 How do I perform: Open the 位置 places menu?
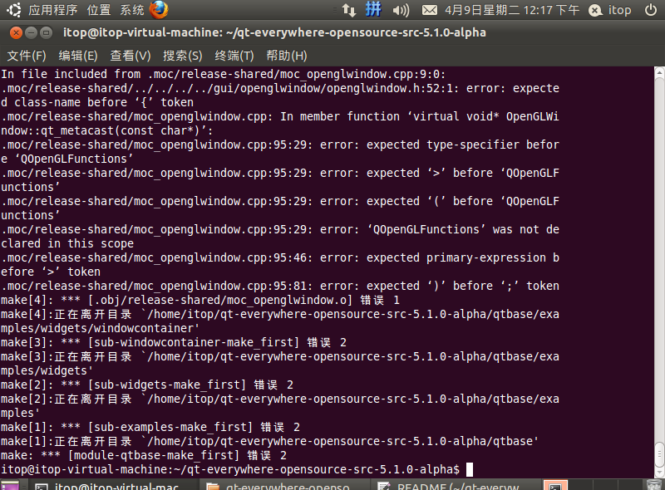(x=98, y=10)
